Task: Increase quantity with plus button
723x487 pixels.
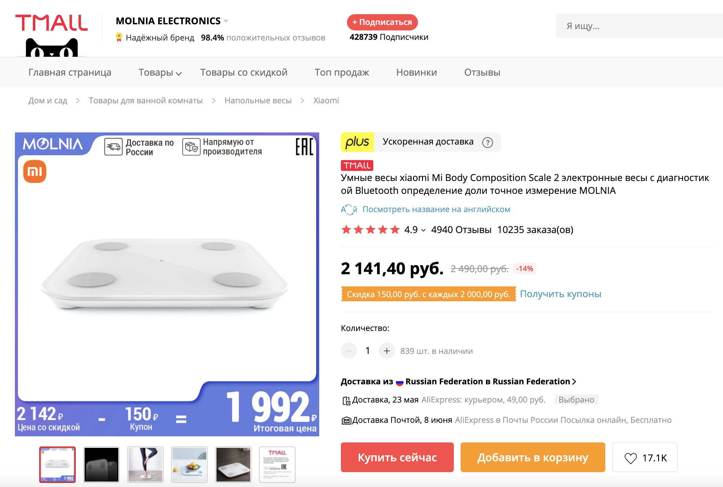Action: click(387, 351)
